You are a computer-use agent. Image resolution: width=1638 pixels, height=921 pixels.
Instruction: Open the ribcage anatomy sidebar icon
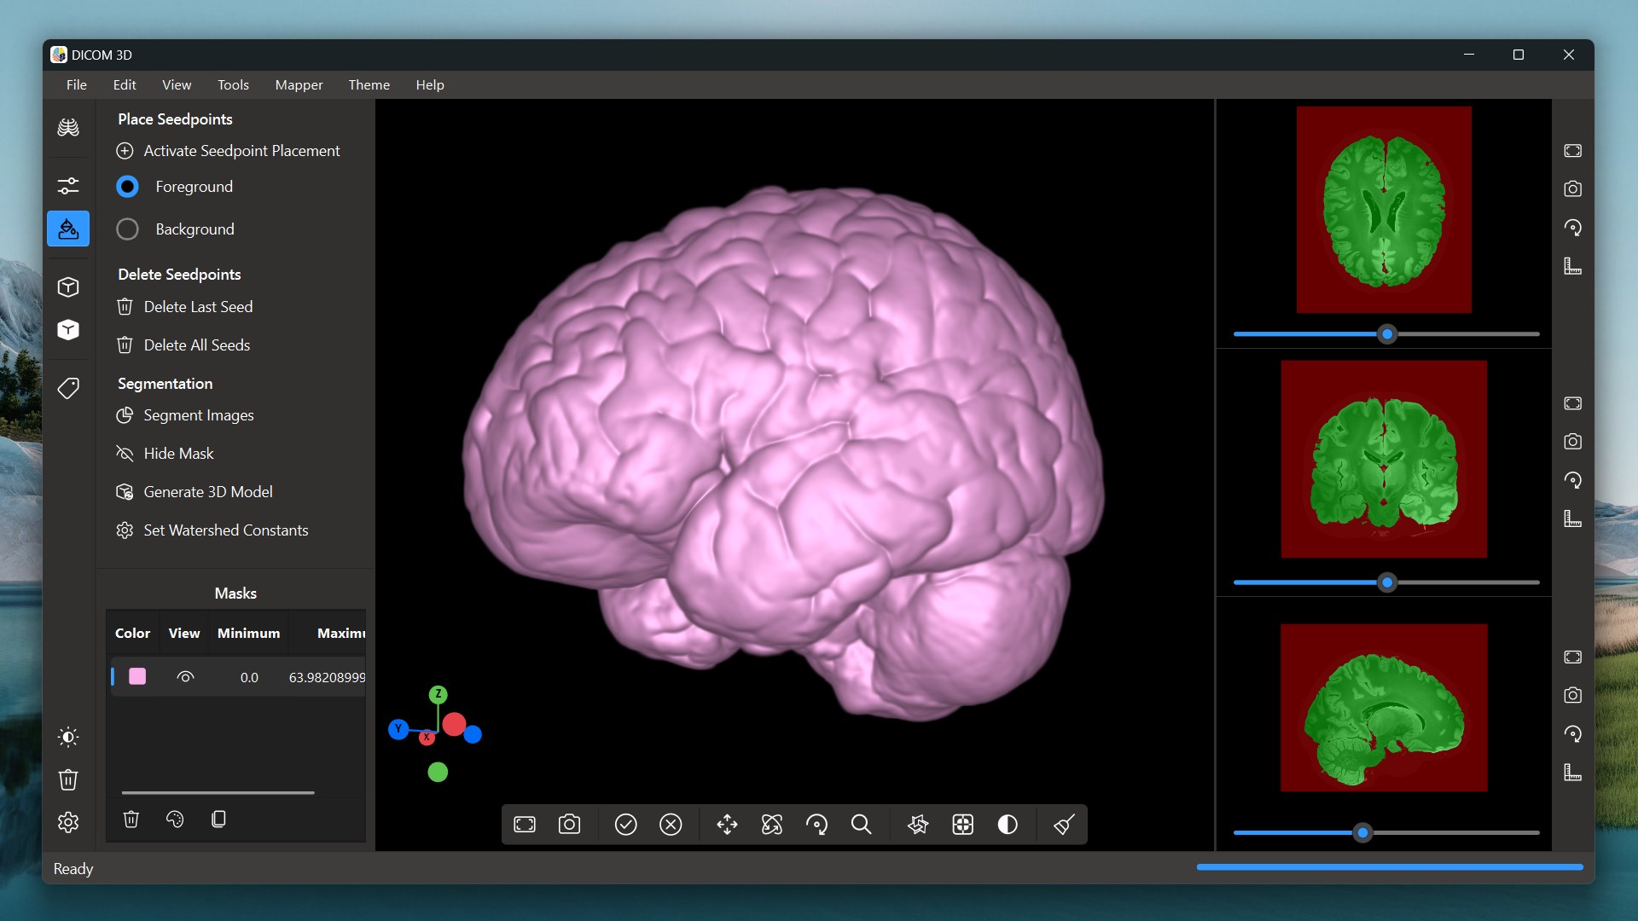coord(68,128)
